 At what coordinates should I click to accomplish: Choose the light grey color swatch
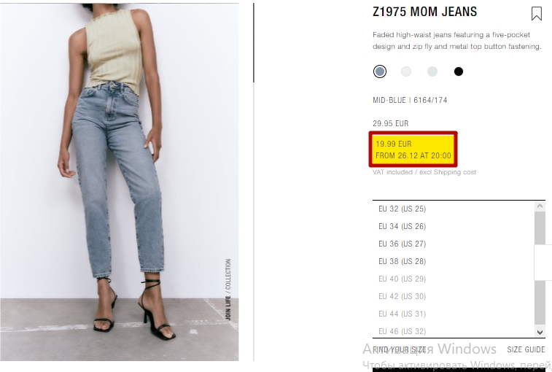(432, 71)
